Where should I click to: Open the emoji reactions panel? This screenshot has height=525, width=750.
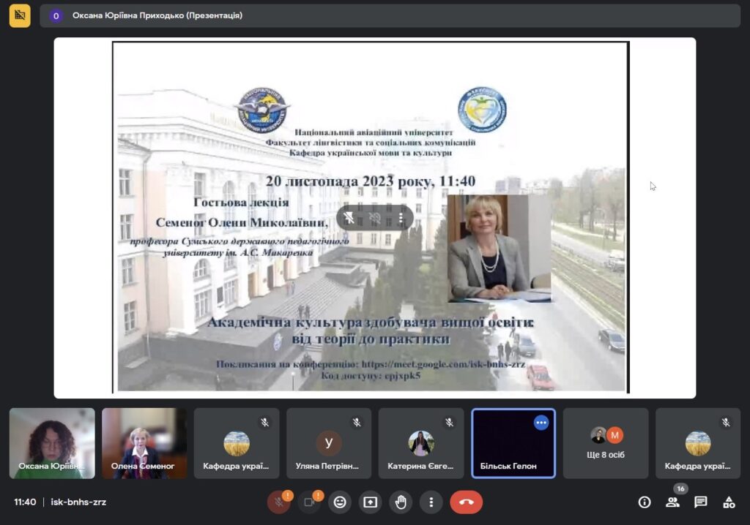[x=340, y=502]
